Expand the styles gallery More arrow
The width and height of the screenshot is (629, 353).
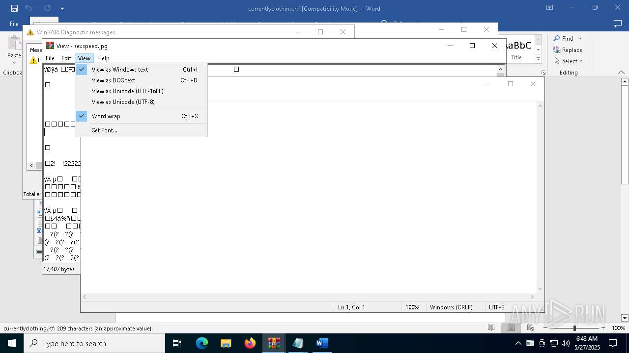point(538,59)
